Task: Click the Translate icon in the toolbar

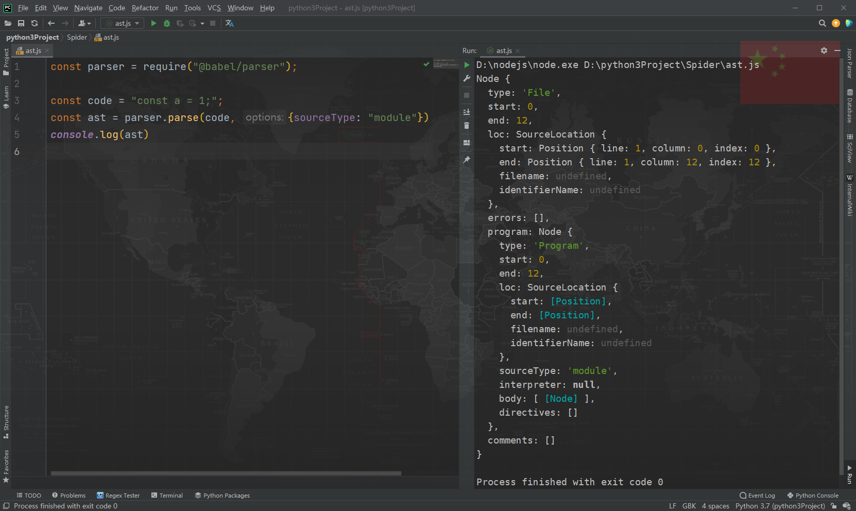Action: [230, 23]
